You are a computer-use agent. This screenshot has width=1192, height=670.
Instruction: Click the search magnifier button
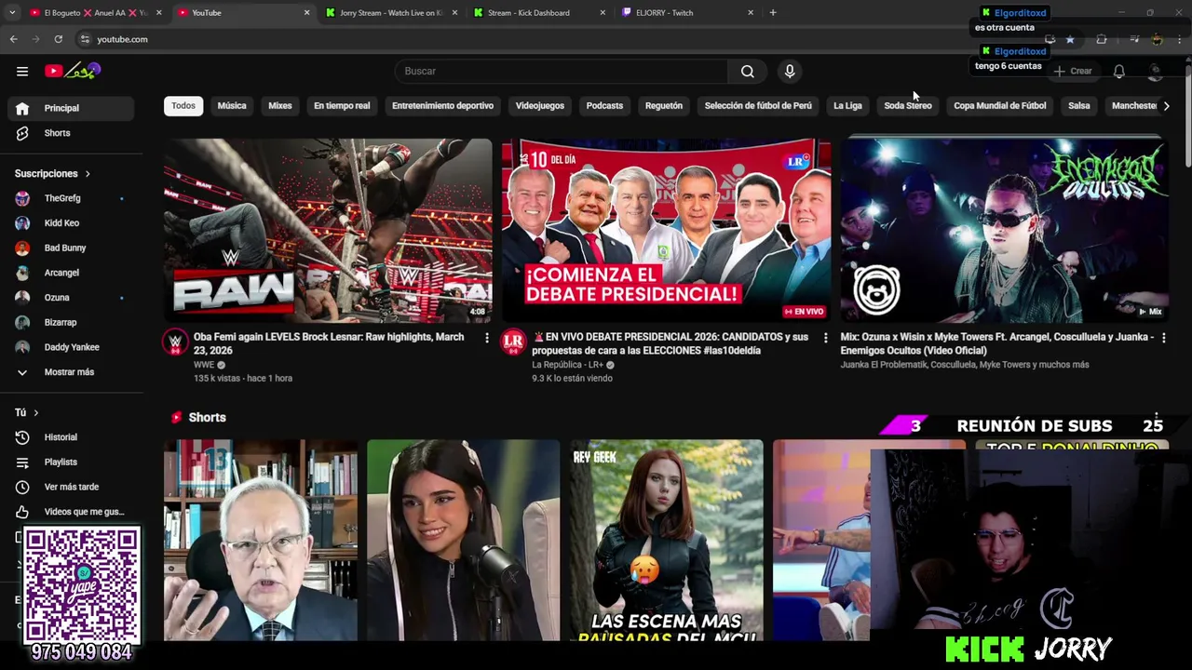tap(747, 71)
